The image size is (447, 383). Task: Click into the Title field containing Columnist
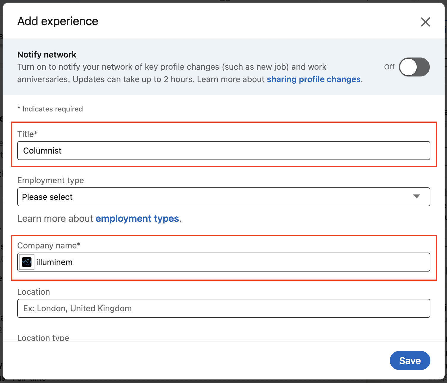point(223,151)
